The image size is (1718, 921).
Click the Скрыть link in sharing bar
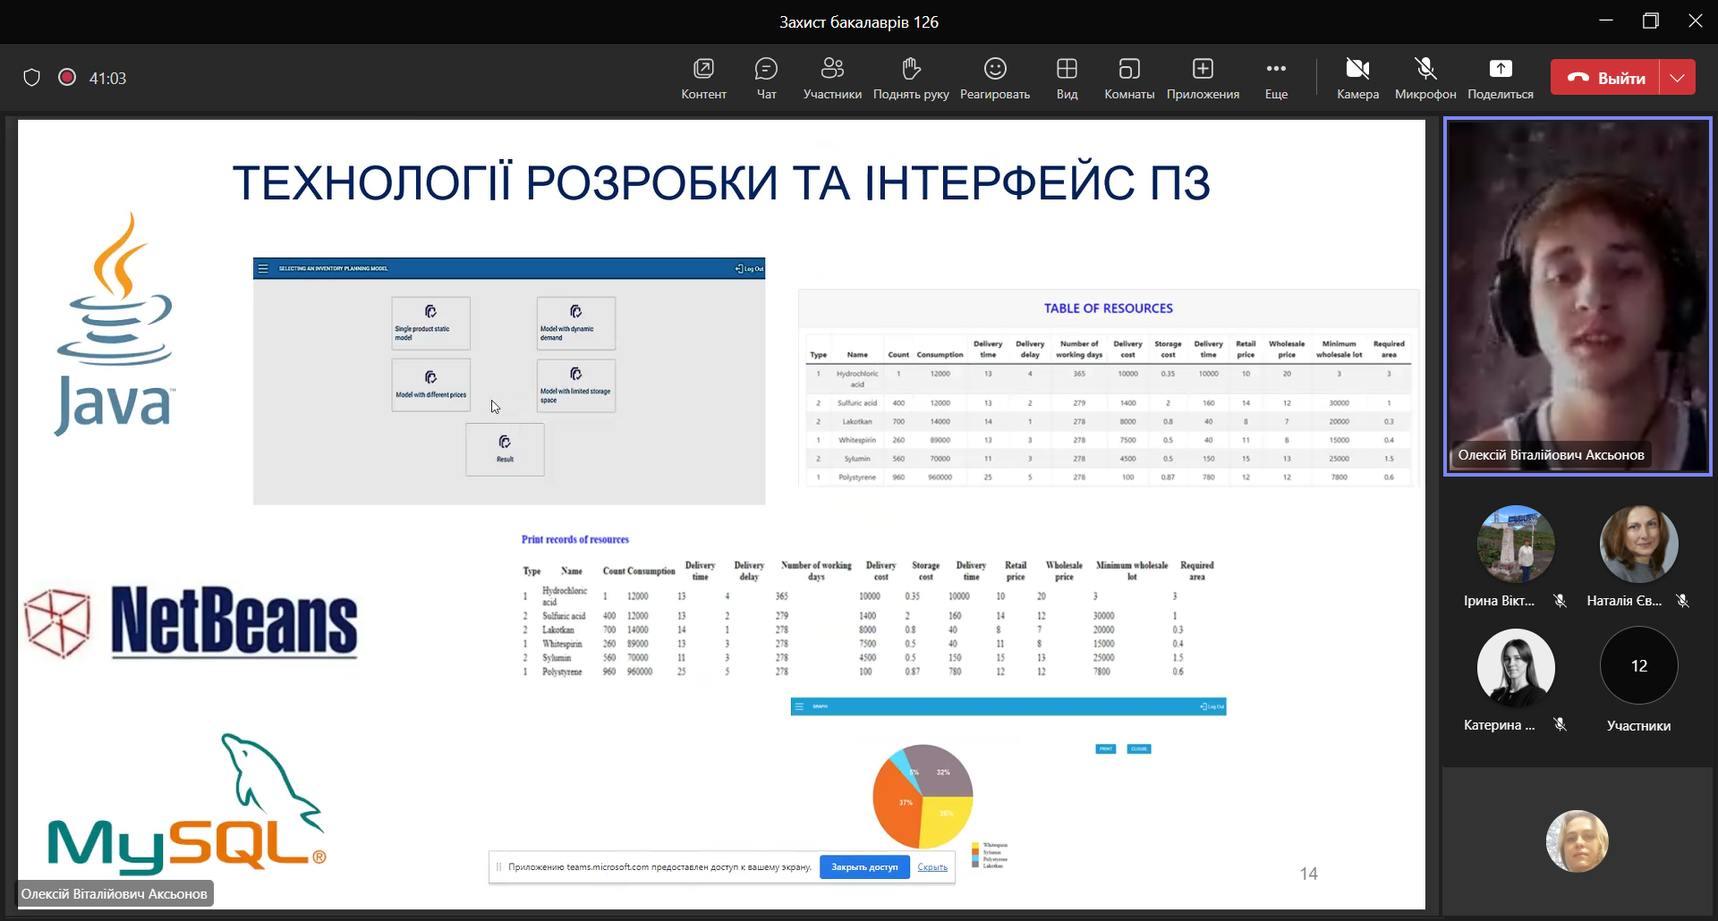pos(932,867)
